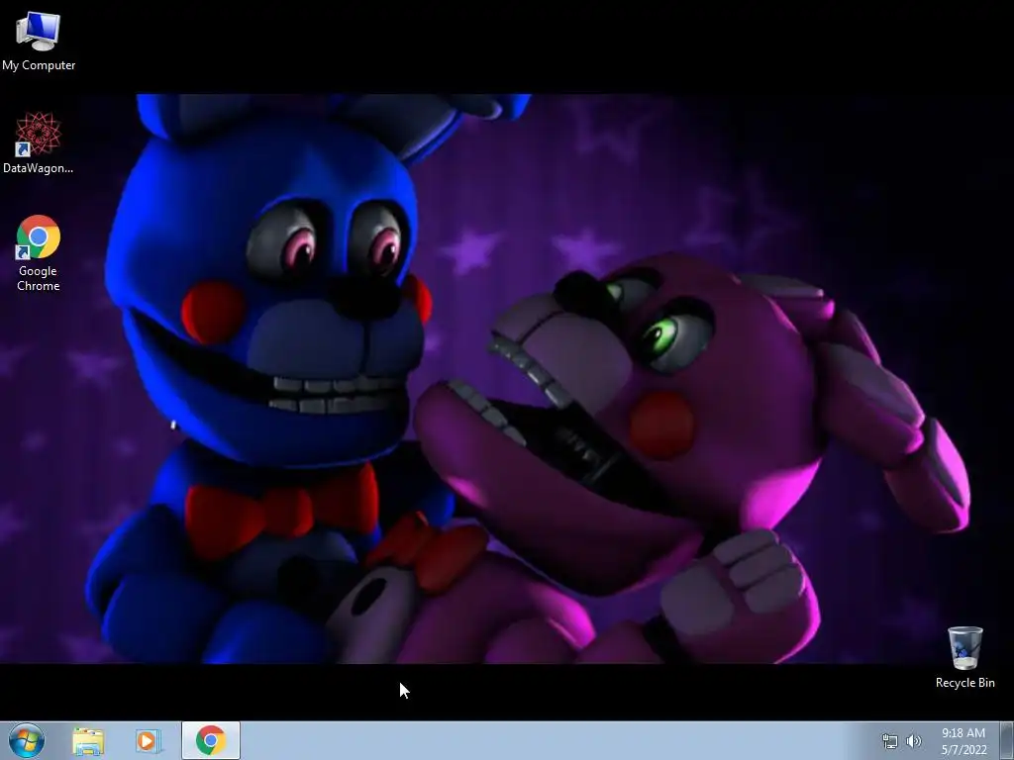Select the "DataWagon..." label text
The image size is (1014, 760).
(39, 168)
